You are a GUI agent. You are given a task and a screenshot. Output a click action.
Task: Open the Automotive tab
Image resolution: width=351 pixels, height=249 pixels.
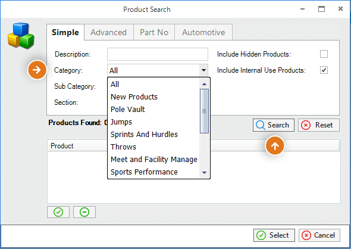(x=203, y=32)
